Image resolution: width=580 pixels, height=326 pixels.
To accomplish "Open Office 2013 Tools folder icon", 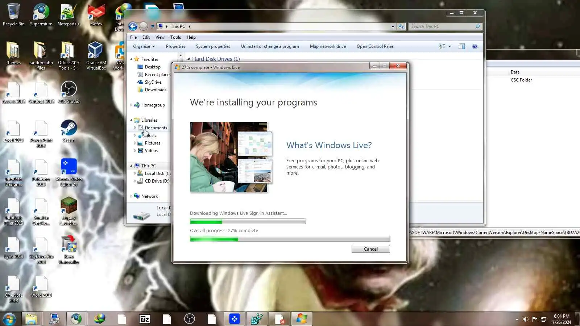I will tap(69, 55).
